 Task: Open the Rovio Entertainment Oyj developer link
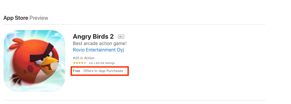coord(98,50)
